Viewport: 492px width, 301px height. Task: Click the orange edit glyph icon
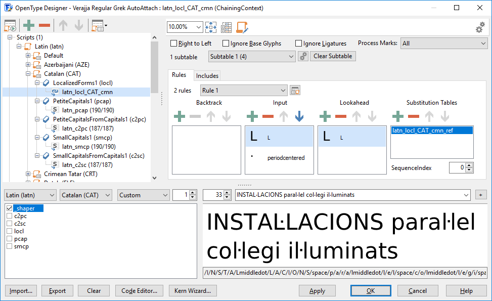(x=242, y=27)
